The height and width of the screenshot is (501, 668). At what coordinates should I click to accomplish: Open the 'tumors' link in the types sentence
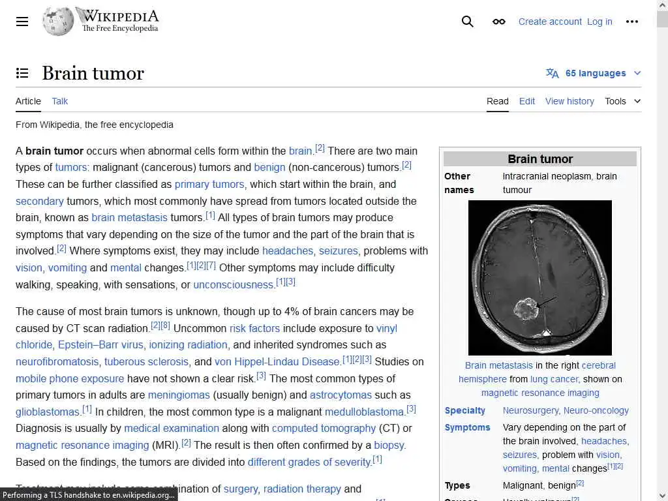[x=72, y=168]
